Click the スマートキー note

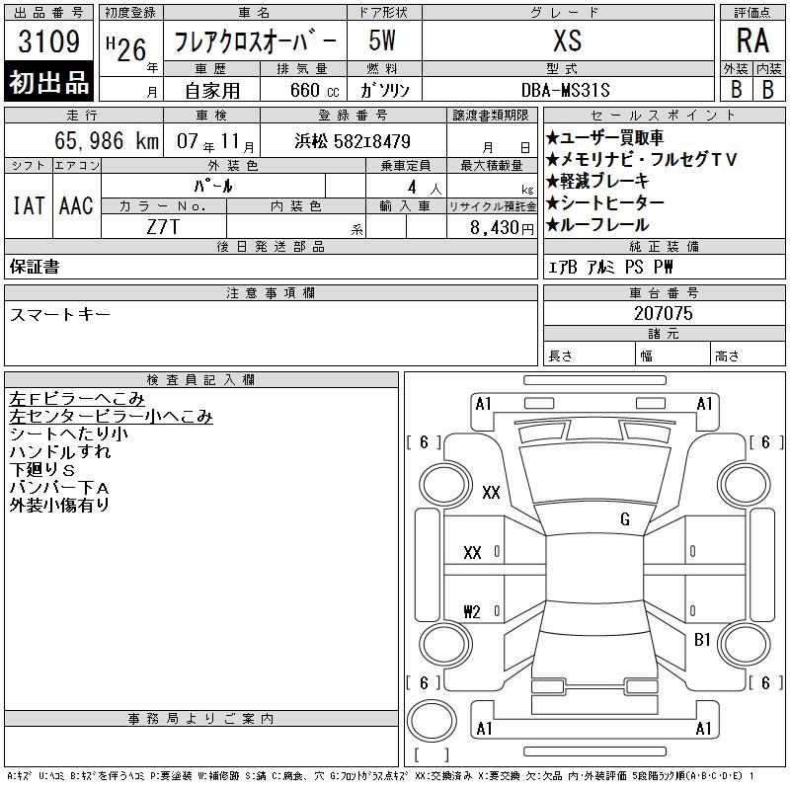[x=60, y=314]
